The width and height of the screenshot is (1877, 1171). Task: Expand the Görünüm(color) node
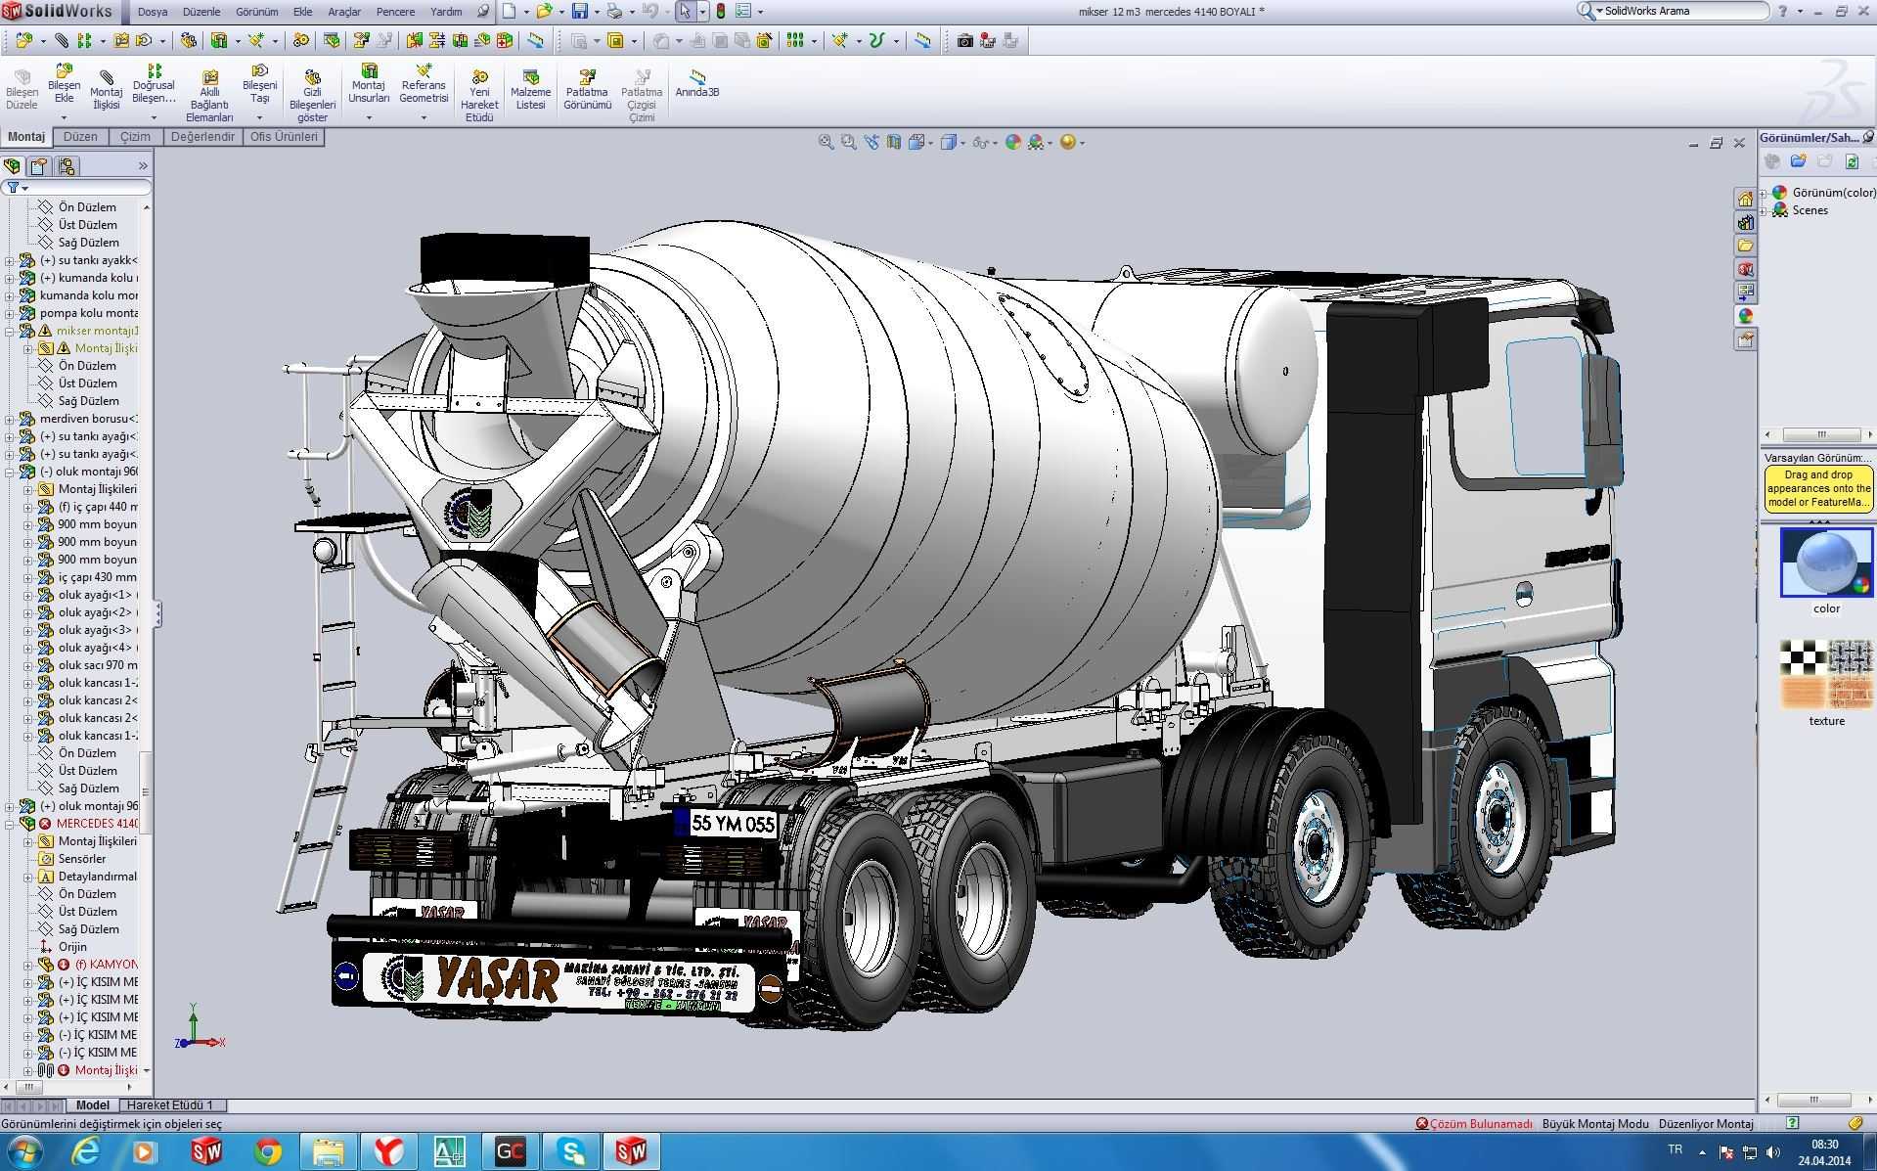pyautogui.click(x=1764, y=193)
